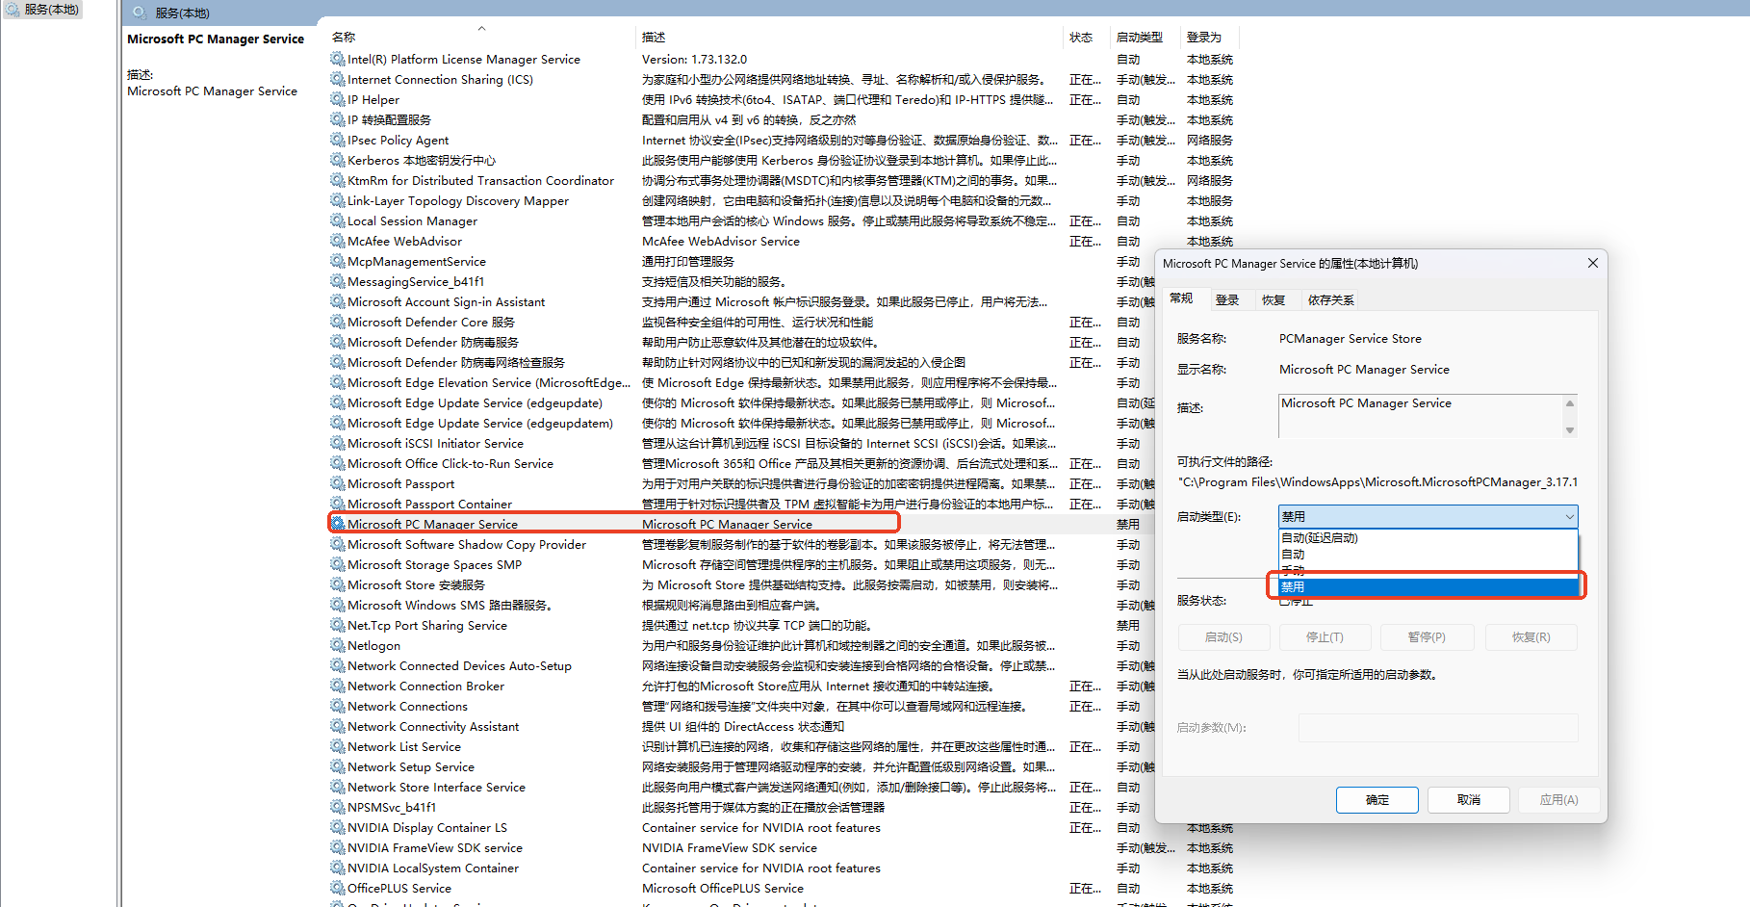Open the 启动类型 combo box arrow

(1569, 517)
